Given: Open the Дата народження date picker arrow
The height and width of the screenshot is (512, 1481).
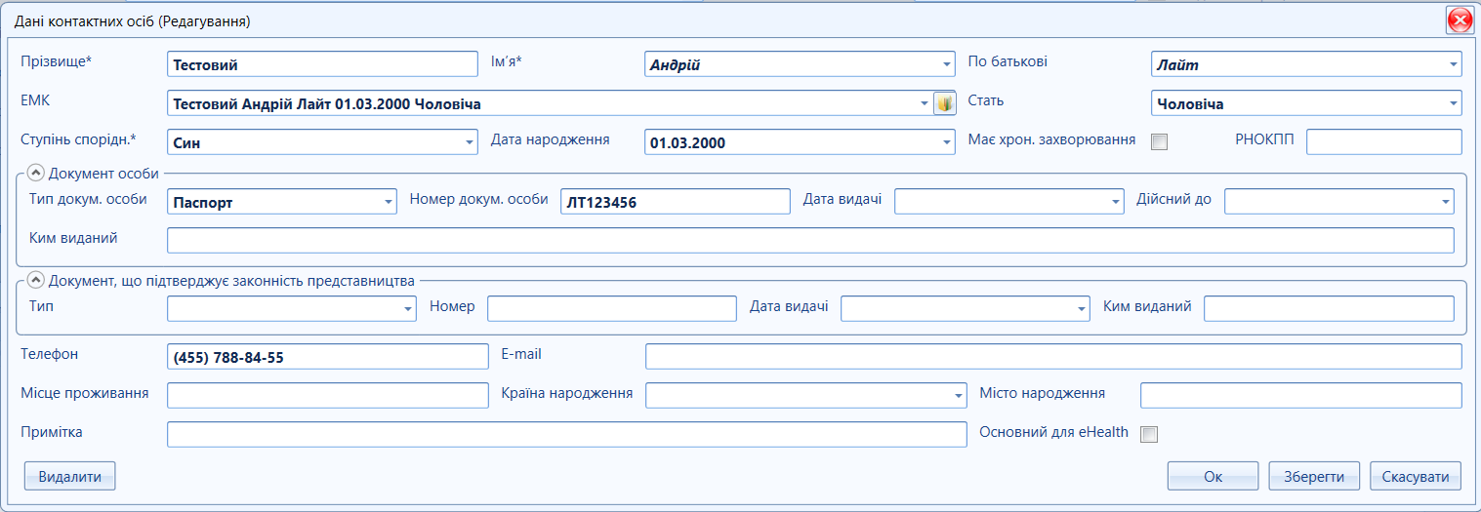Looking at the screenshot, I should point(946,142).
